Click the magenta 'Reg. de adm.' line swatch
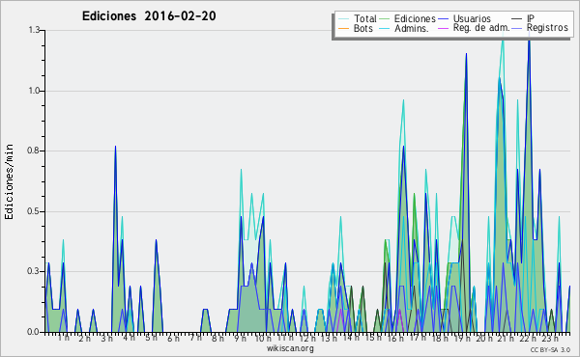 click(443, 28)
